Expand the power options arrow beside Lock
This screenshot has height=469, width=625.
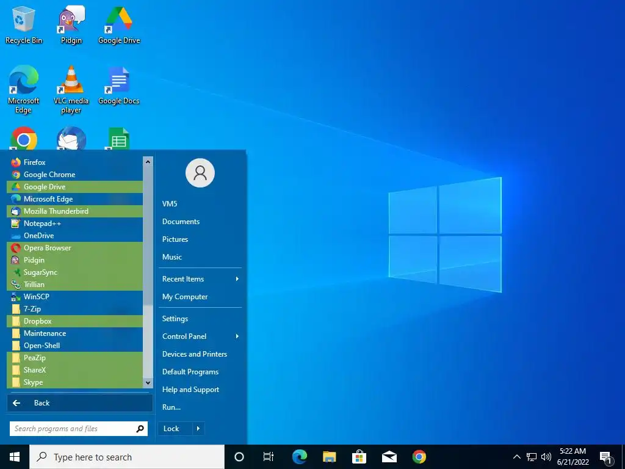[x=198, y=429]
